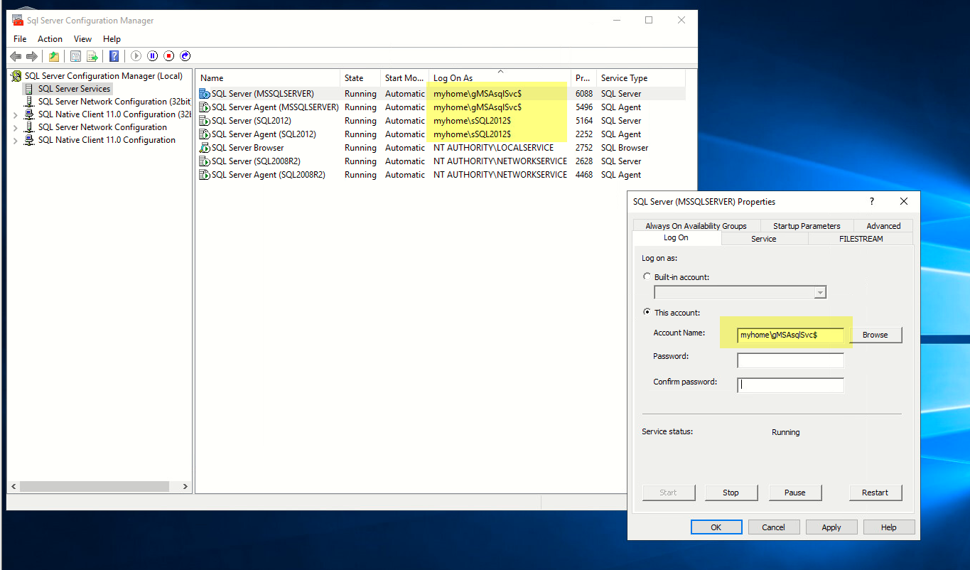This screenshot has width=970, height=570.
Task: Open the Built-in account dropdown
Action: click(x=820, y=292)
